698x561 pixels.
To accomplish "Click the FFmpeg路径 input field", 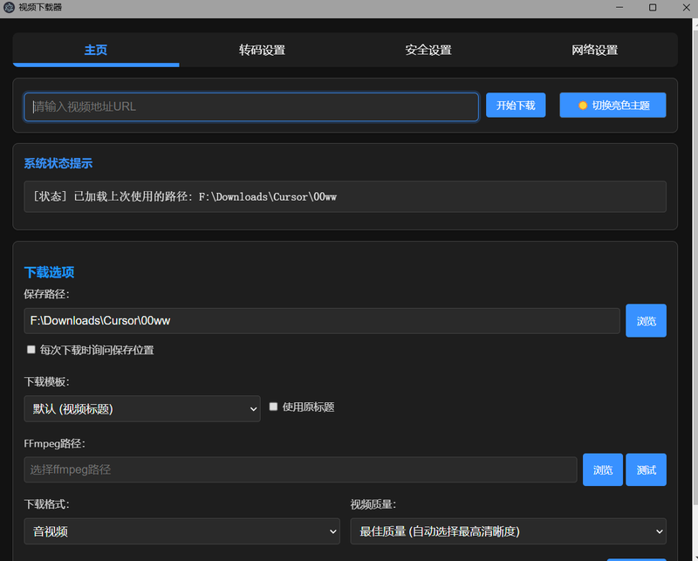I will [x=300, y=469].
